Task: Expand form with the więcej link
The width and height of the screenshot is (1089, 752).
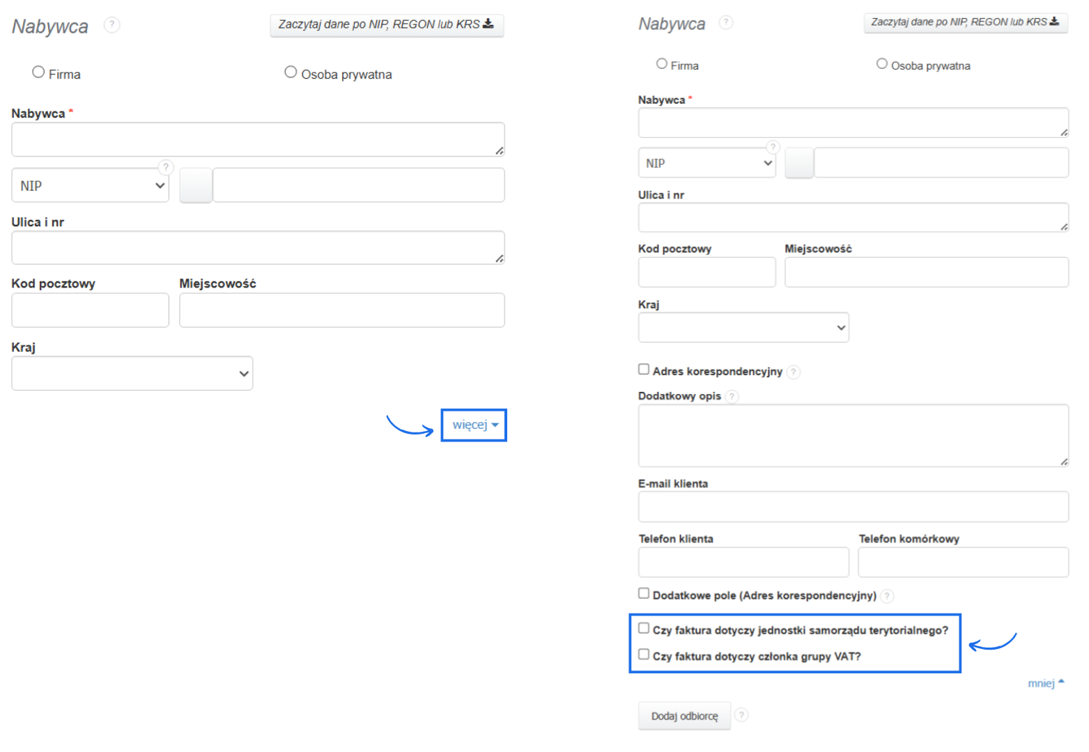Action: point(474,425)
